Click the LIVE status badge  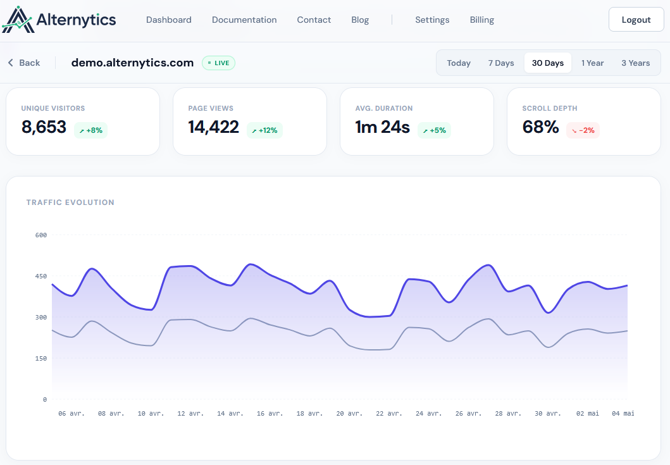point(218,63)
